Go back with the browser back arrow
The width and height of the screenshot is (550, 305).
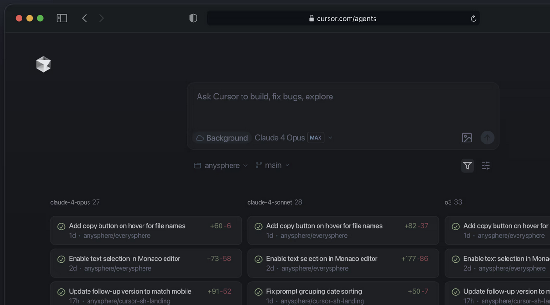(85, 18)
